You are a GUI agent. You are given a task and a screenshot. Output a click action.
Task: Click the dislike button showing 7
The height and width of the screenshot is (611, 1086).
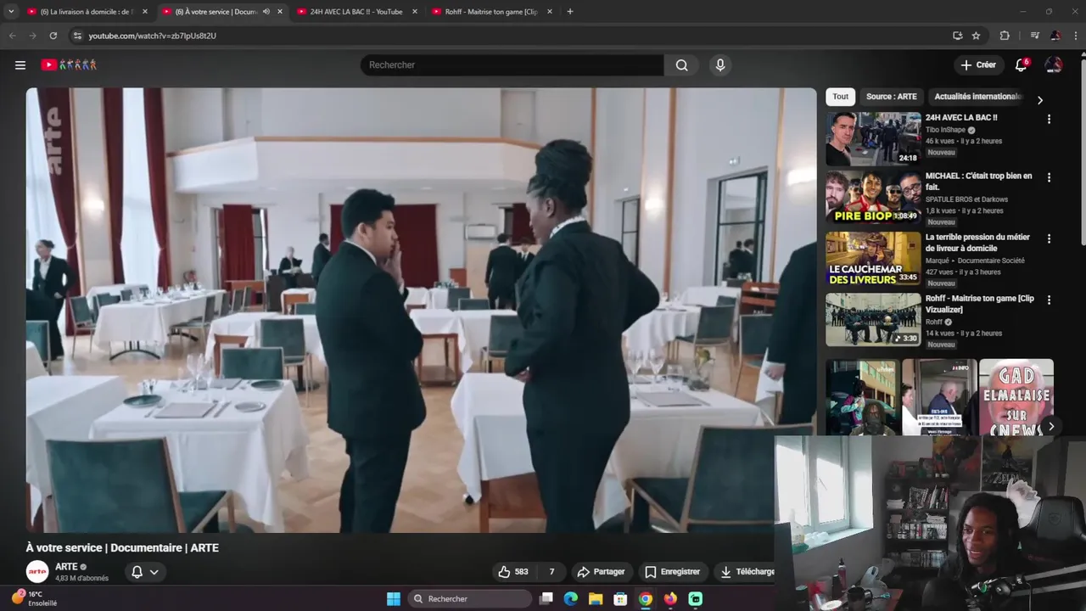click(x=551, y=572)
